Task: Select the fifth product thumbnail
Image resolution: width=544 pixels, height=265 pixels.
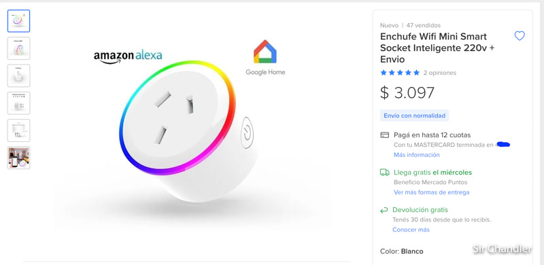Action: [19, 130]
